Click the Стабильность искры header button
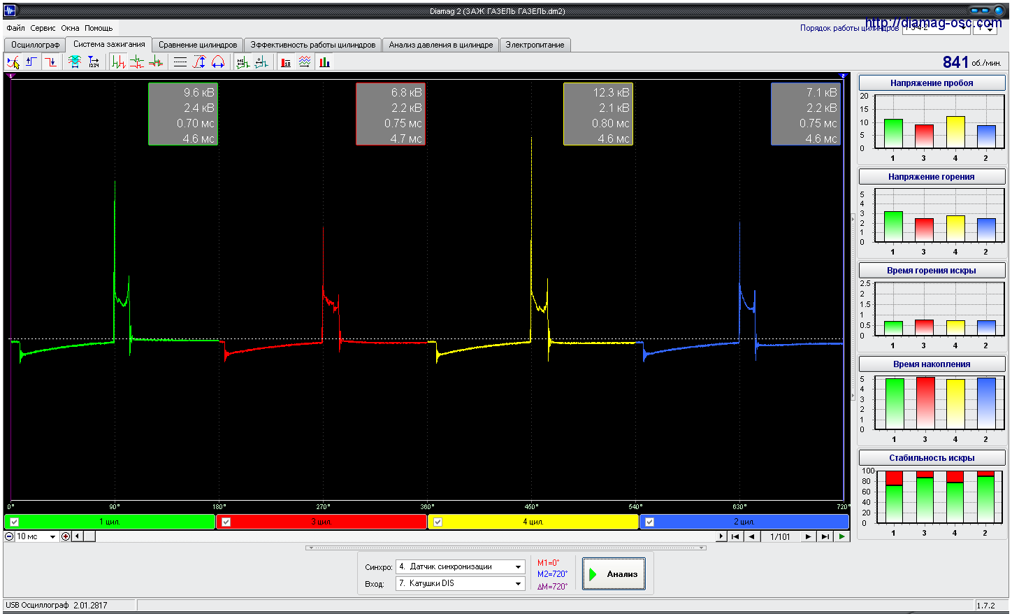The image size is (1012, 614). coord(932,457)
